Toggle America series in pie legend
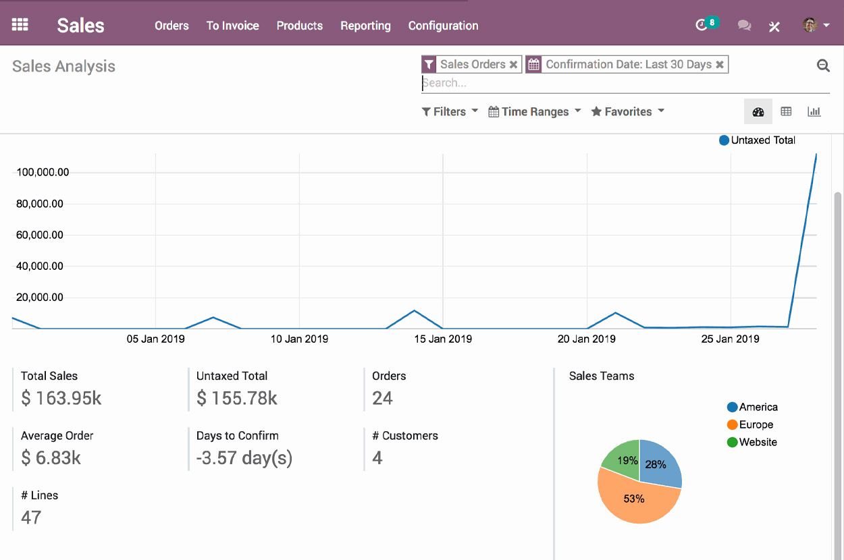Image resolution: width=844 pixels, height=560 pixels. [x=751, y=408]
